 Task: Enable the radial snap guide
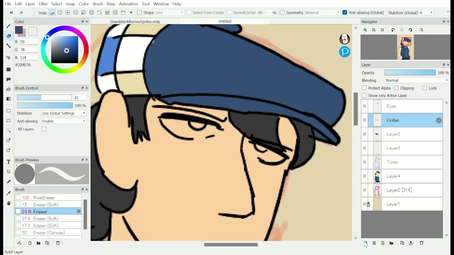[84, 12]
